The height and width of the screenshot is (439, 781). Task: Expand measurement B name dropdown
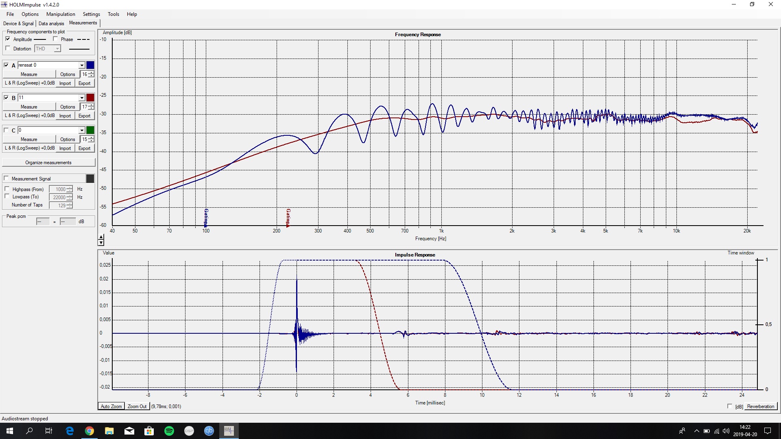point(82,98)
